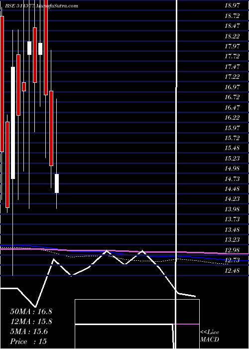
Task: Select the 18.22 price label
Action: point(232,36)
